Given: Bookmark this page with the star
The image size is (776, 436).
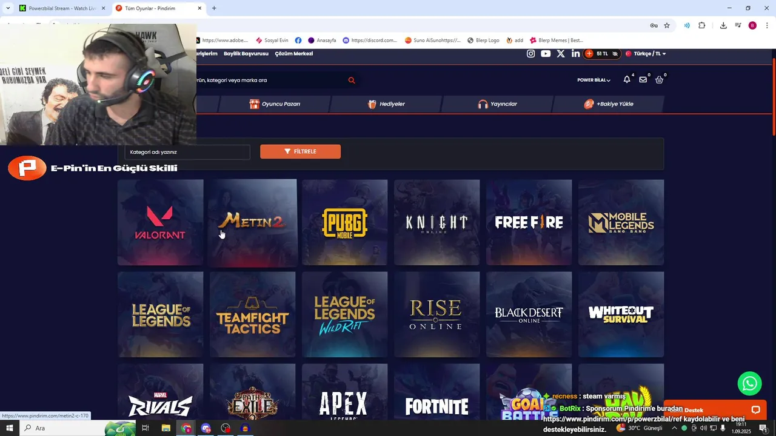Looking at the screenshot, I should click(x=667, y=25).
